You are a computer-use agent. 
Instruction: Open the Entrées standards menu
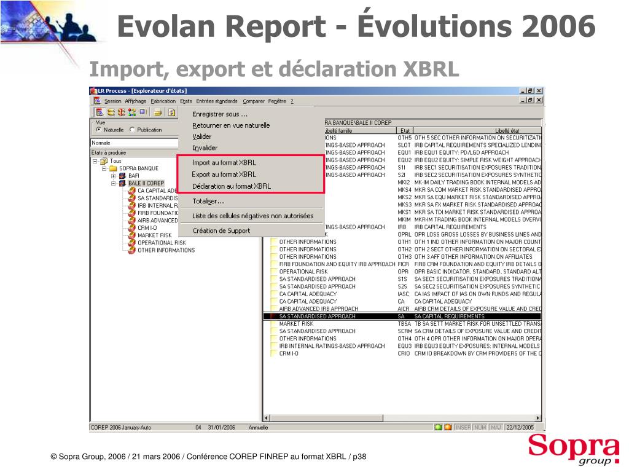click(217, 101)
